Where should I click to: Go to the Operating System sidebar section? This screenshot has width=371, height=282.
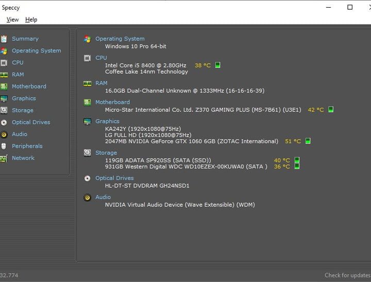click(x=37, y=50)
